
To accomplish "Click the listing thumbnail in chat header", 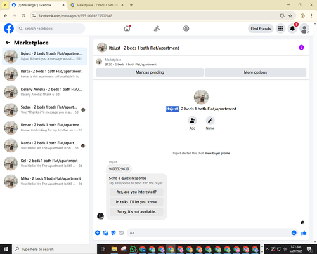I will point(102,48).
